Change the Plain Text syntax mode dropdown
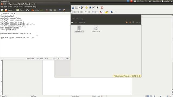 (x=31, y=58)
